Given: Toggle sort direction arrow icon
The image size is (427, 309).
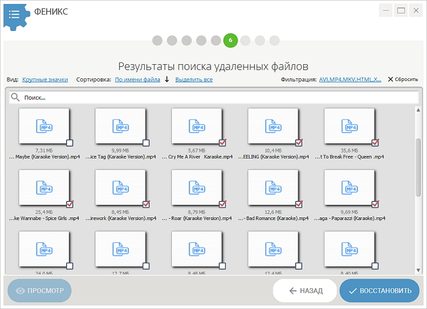Looking at the screenshot, I should 167,80.
